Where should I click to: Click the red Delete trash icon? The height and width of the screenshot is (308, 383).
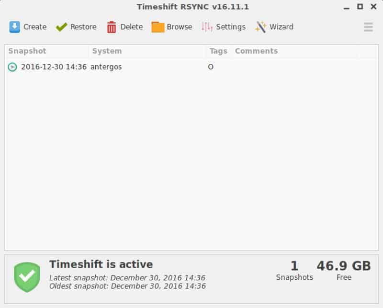[112, 27]
